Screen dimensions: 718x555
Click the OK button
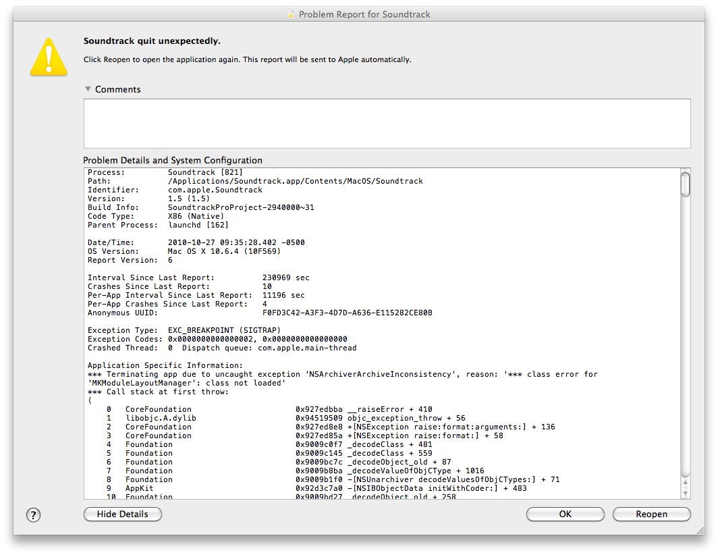565,514
